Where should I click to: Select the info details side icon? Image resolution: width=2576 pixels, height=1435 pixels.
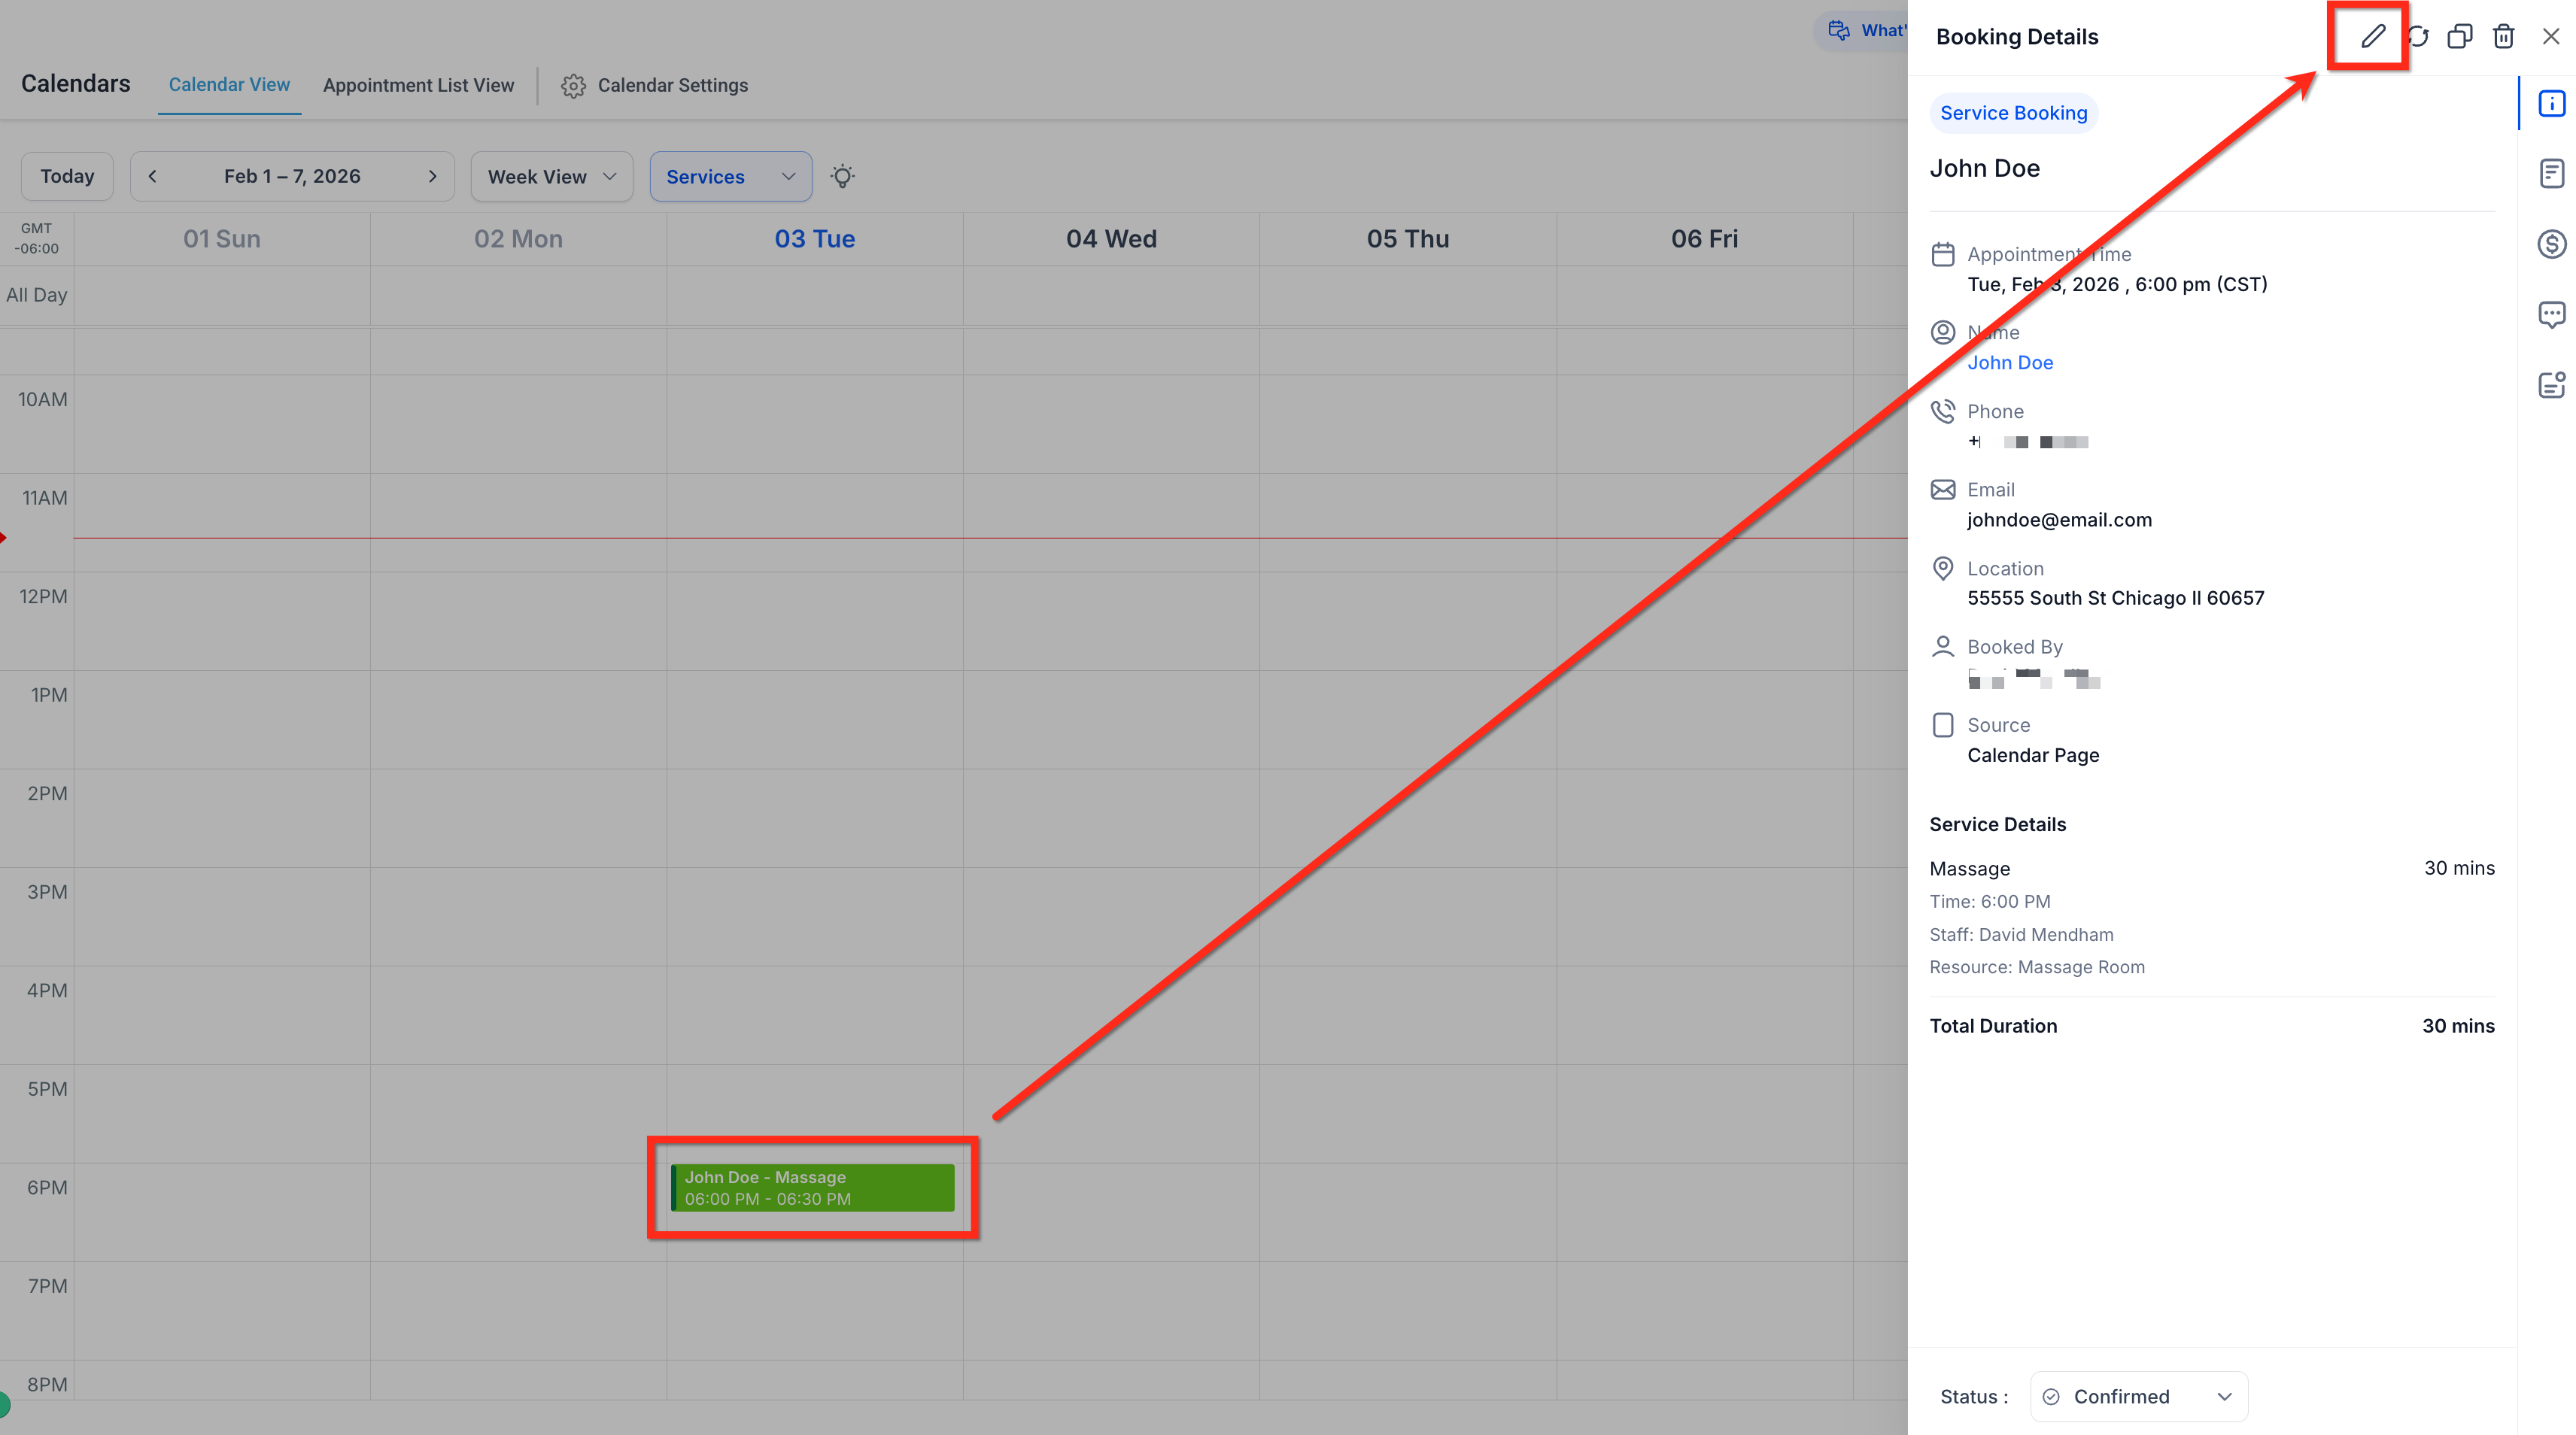(x=2551, y=104)
